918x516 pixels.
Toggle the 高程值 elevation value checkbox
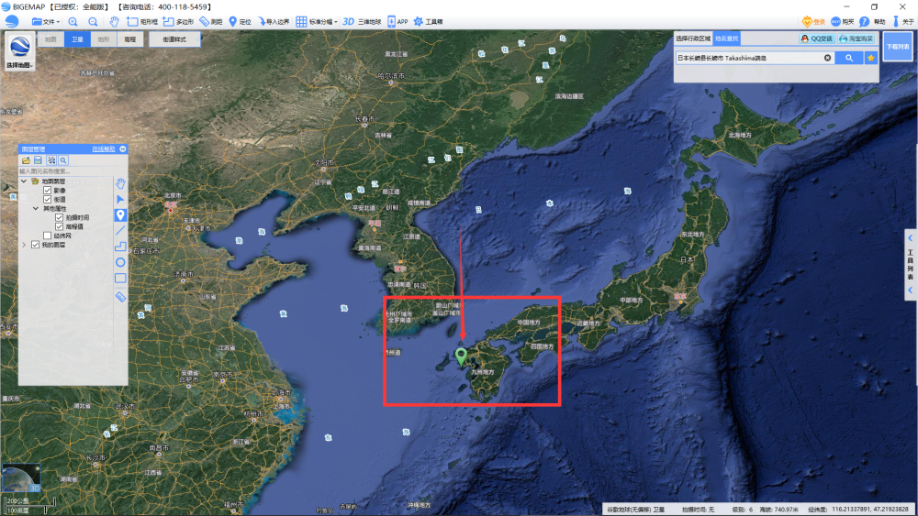tap(59, 226)
